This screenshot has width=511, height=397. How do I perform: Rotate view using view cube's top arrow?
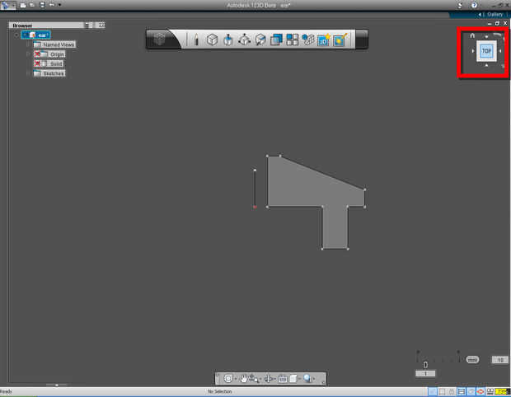tap(486, 36)
